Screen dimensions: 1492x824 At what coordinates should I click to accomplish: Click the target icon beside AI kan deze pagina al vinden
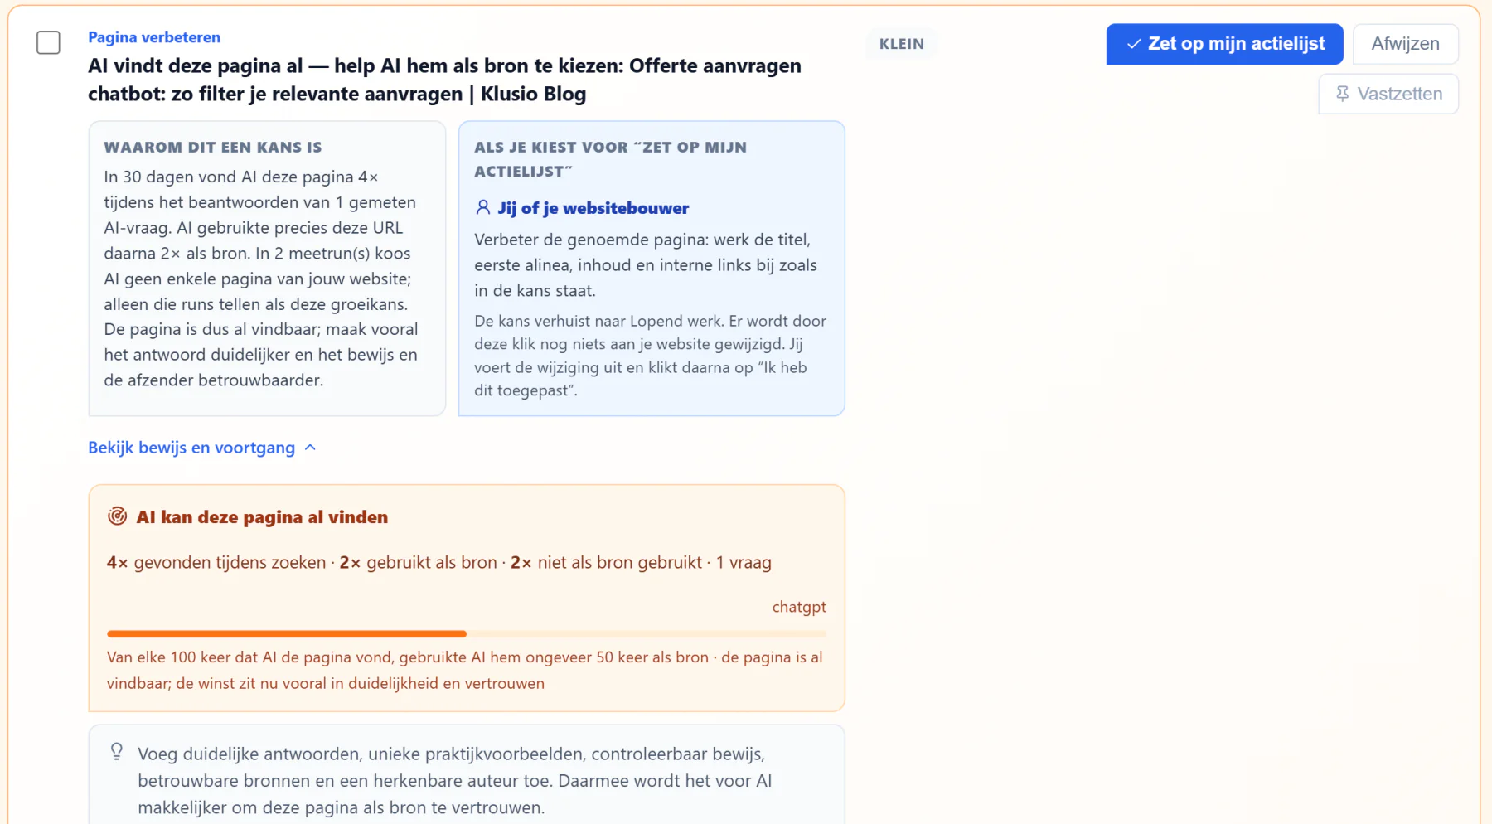(x=118, y=516)
